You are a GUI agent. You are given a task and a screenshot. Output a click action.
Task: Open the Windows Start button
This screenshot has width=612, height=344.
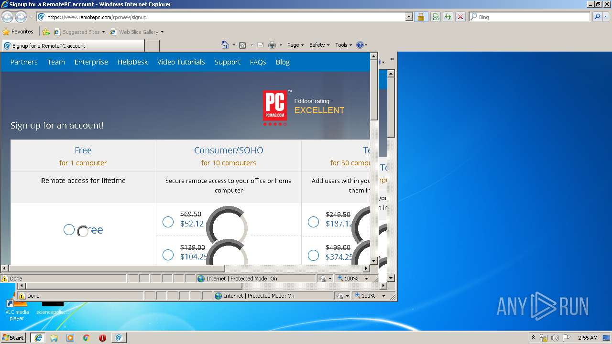pyautogui.click(x=13, y=337)
